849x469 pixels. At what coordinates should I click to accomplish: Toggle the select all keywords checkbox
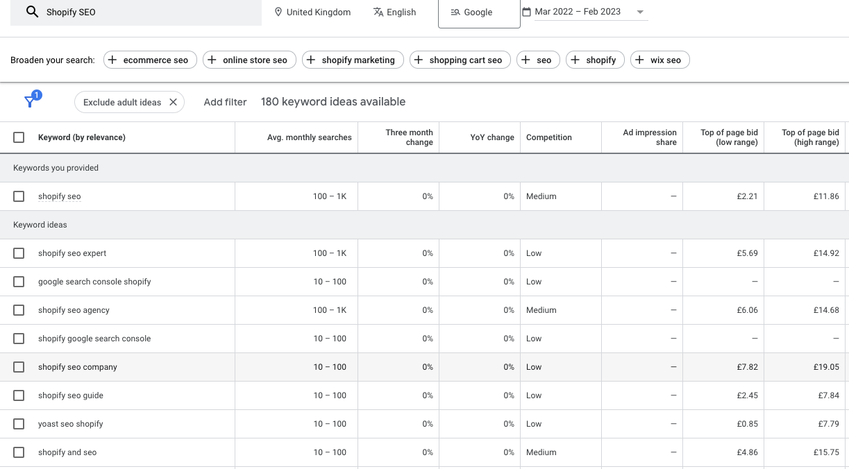[19, 137]
